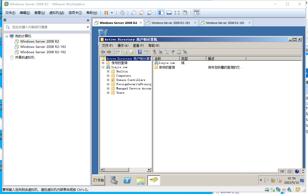Screen dimensions: 308x194
Task: Sort by the 类型 column header
Action: (193, 59)
